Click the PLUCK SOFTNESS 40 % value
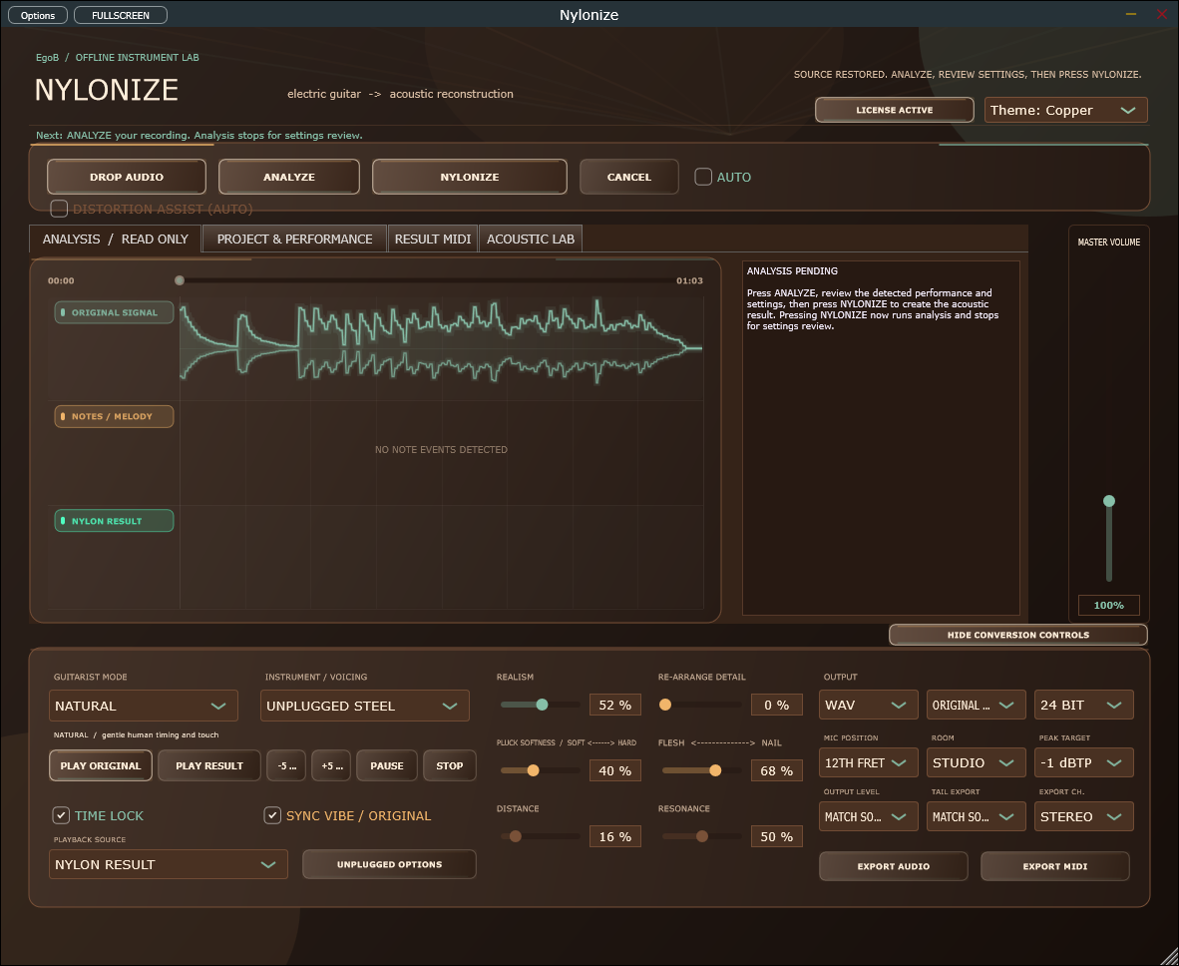1179x966 pixels. [x=615, y=770]
